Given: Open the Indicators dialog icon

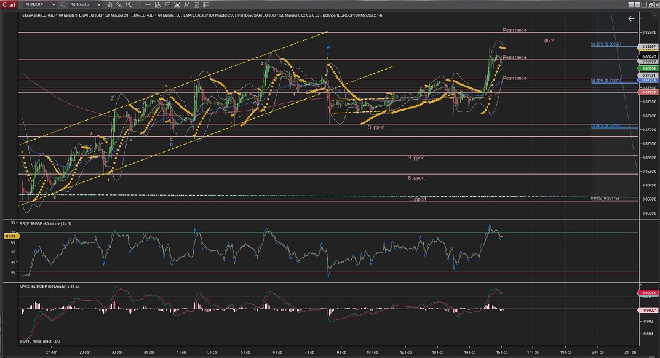Looking at the screenshot, I should click(177, 4).
